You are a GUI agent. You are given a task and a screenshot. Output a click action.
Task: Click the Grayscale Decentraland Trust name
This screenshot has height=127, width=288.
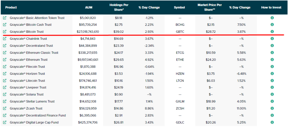(x=31, y=46)
